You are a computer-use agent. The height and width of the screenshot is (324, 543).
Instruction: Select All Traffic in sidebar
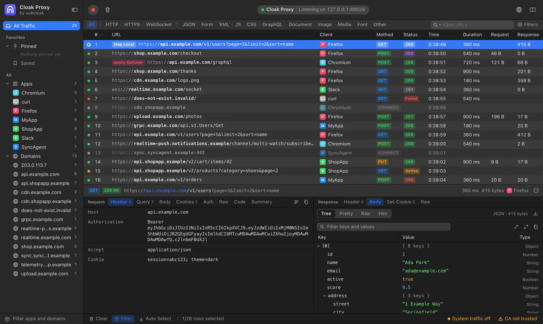pos(41,26)
